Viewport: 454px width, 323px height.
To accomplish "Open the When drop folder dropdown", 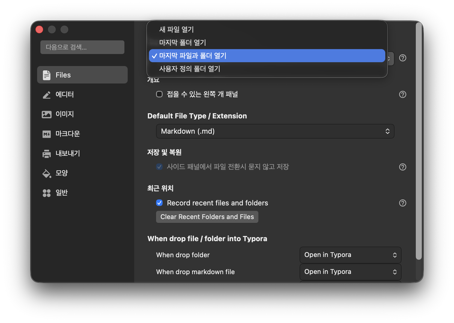I will pyautogui.click(x=350, y=255).
